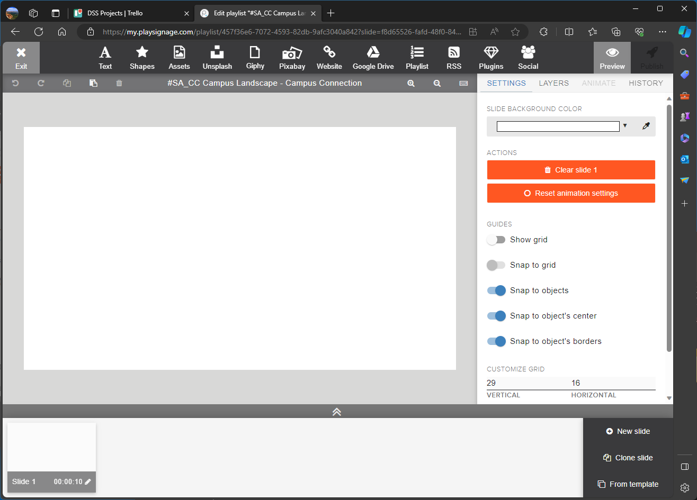The height and width of the screenshot is (500, 697).
Task: Enable the Show grid toggle
Action: point(496,240)
